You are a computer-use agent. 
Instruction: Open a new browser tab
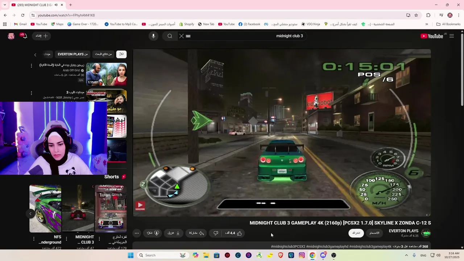click(70, 5)
